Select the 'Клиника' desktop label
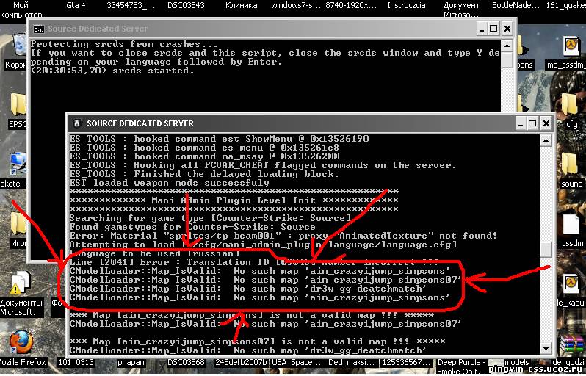586x376 pixels. 241,5
